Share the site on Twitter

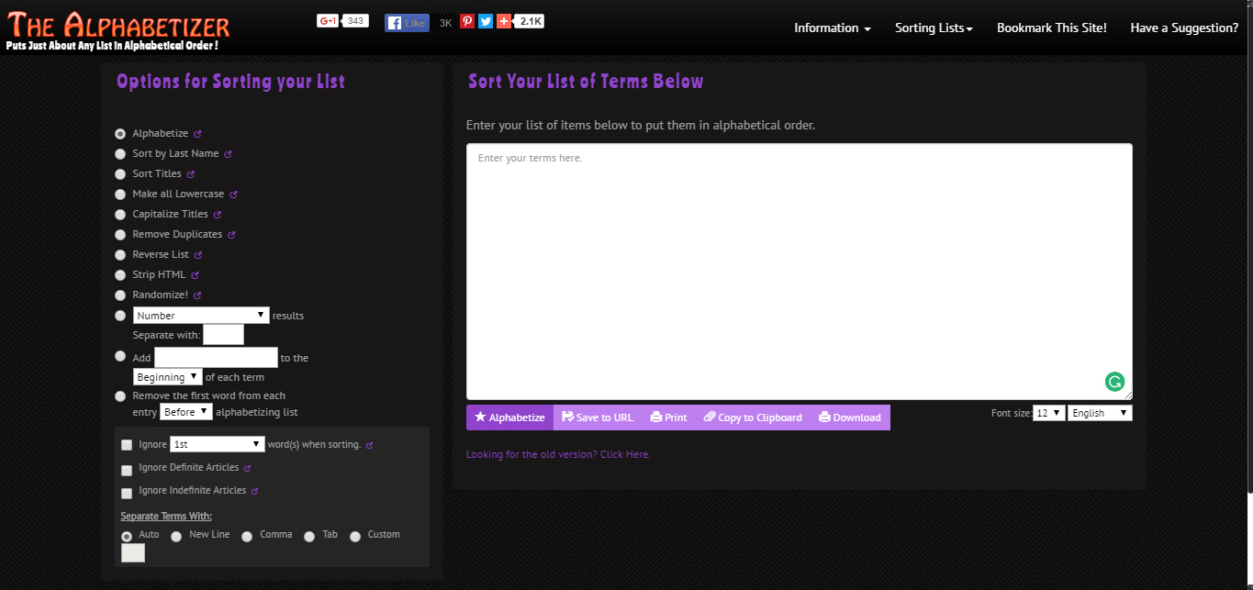[486, 21]
